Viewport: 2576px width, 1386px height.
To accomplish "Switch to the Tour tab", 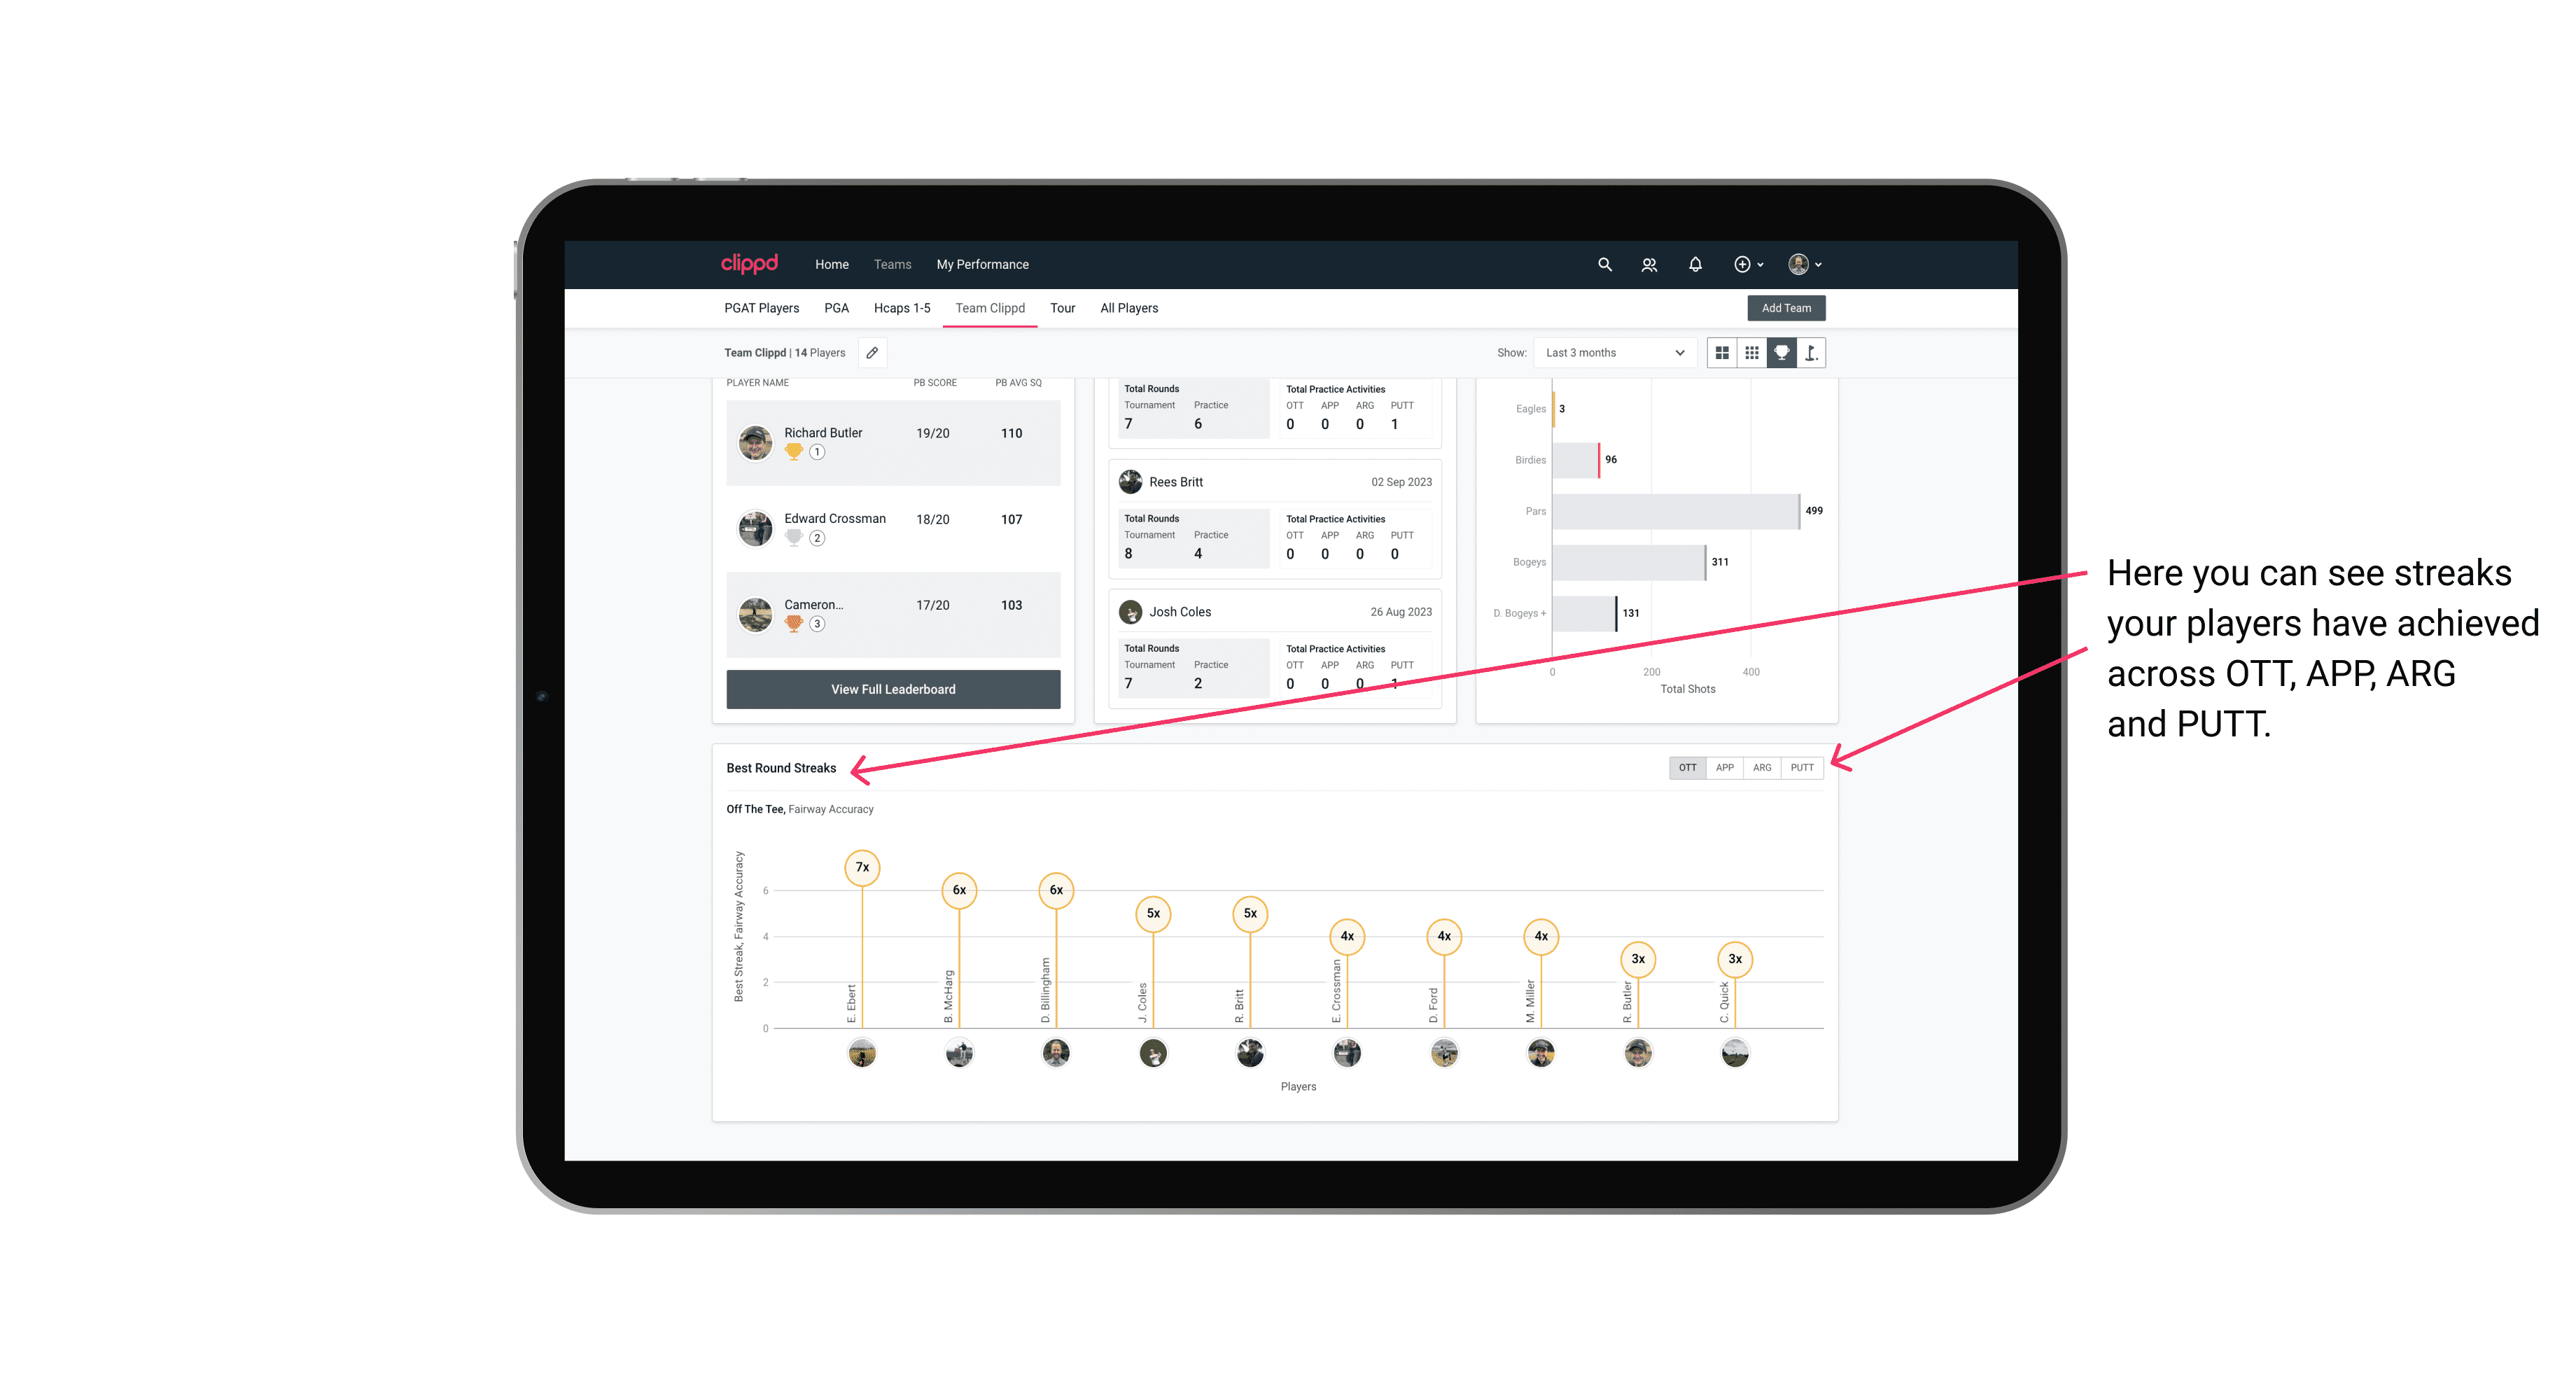I will (1059, 309).
